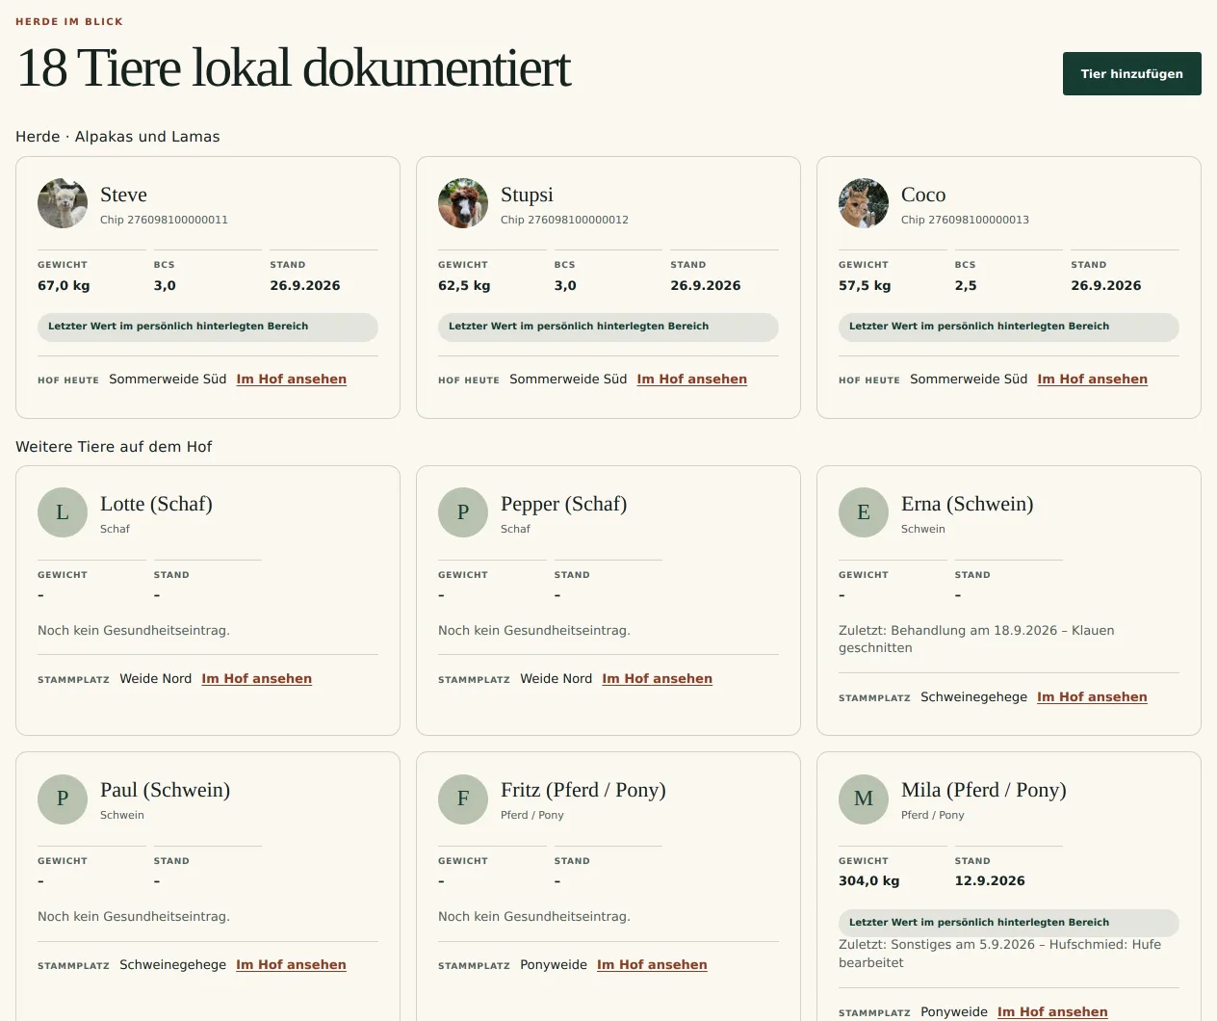Screen dimensions: 1217x1021
Task: Open Coco's alpaca photo thumbnail
Action: pyautogui.click(x=864, y=203)
